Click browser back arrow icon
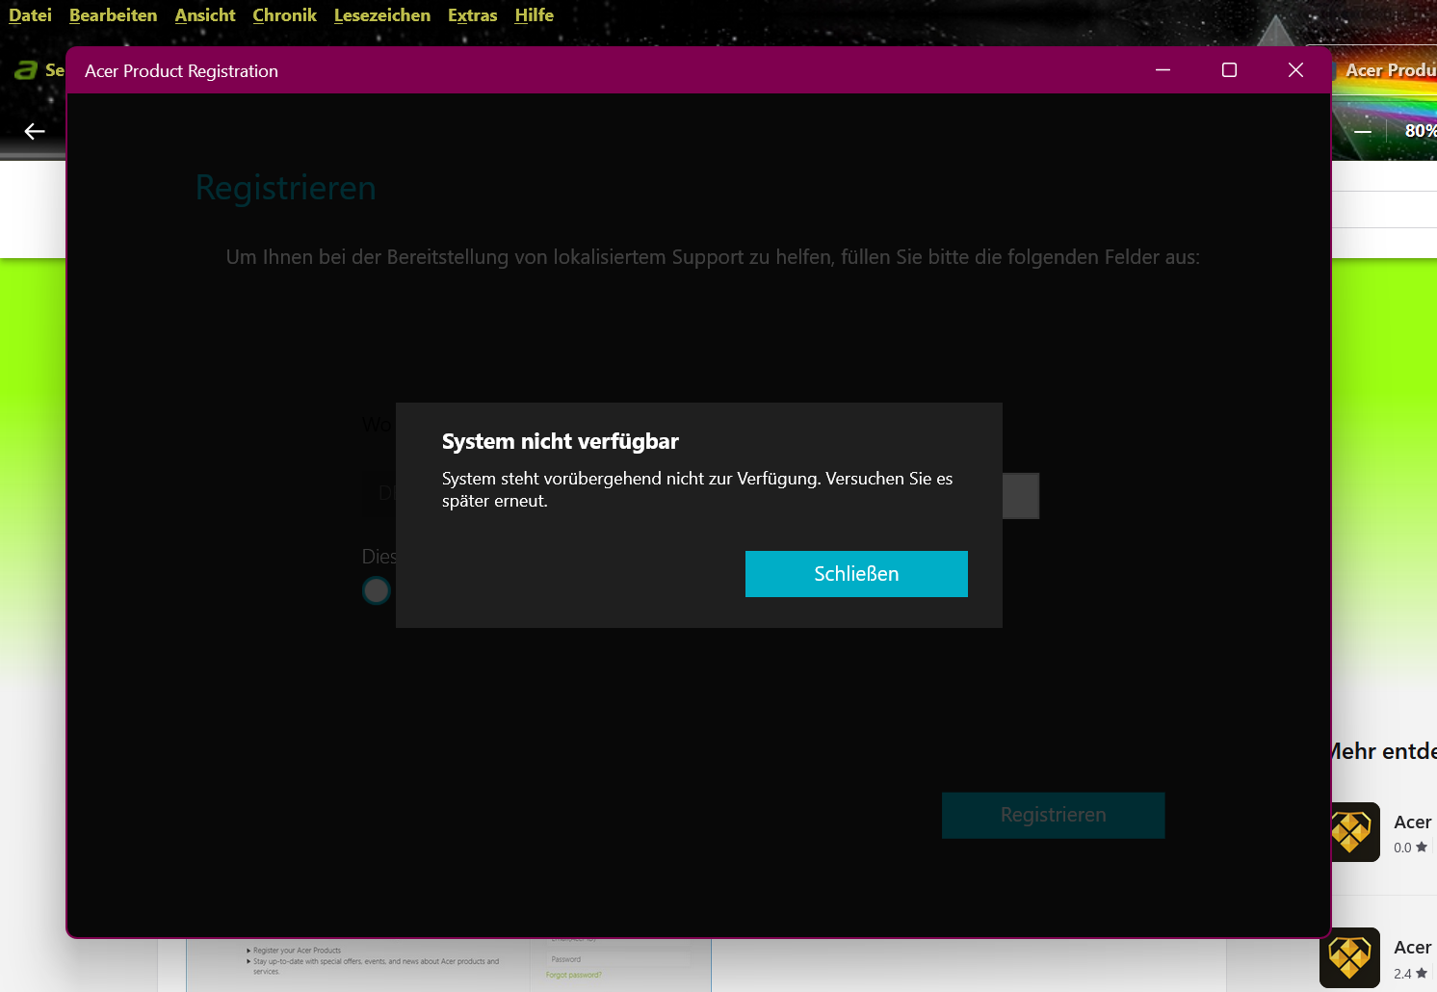The image size is (1437, 992). 35,131
